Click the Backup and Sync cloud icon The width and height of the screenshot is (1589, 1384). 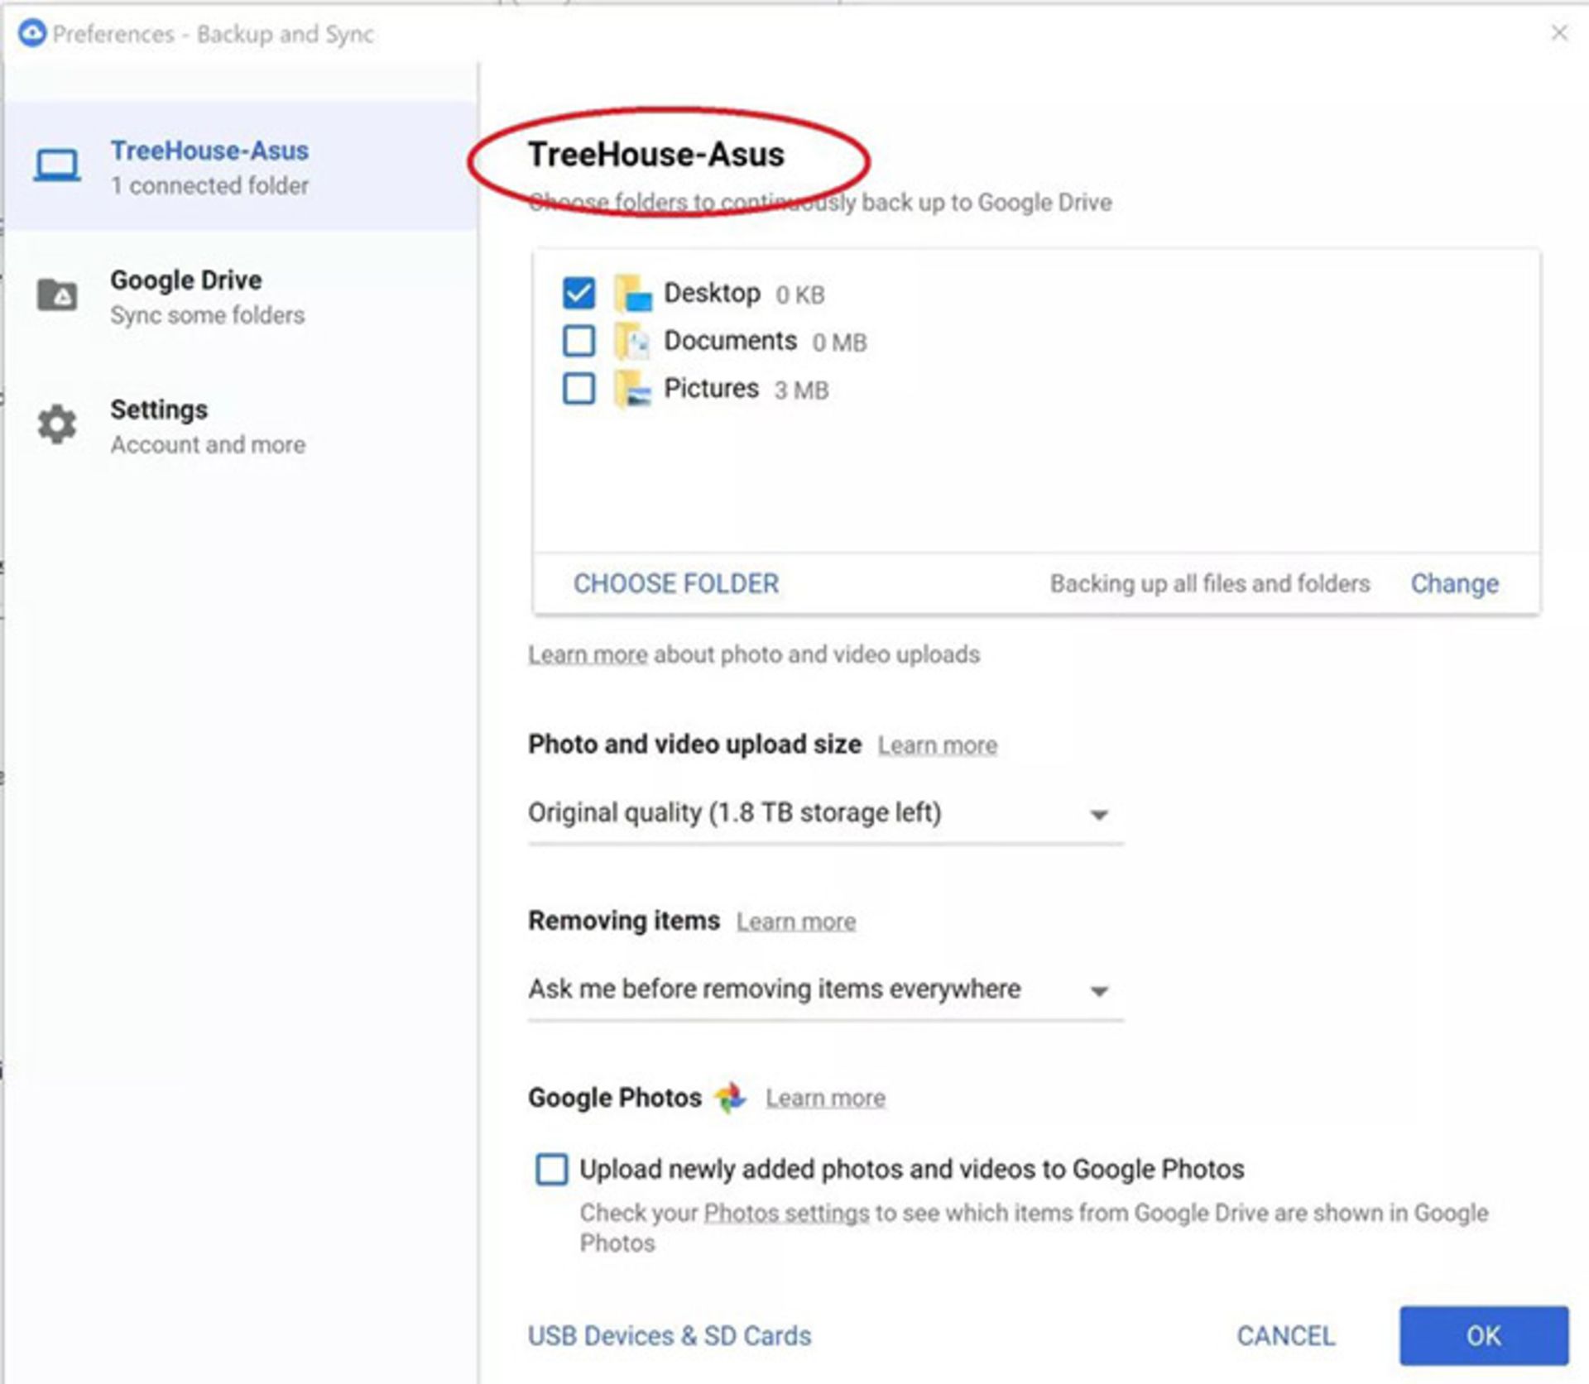click(x=31, y=34)
